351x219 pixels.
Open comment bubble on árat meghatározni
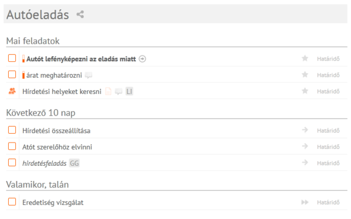(89, 75)
